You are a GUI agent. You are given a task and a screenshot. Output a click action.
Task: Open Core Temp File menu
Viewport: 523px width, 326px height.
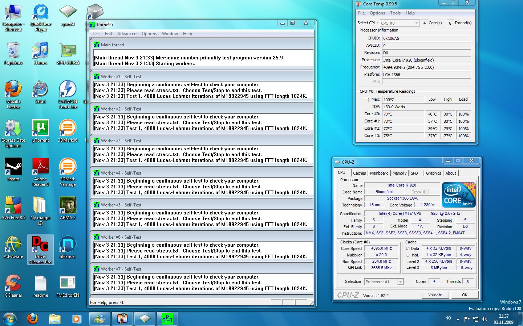[x=361, y=13]
